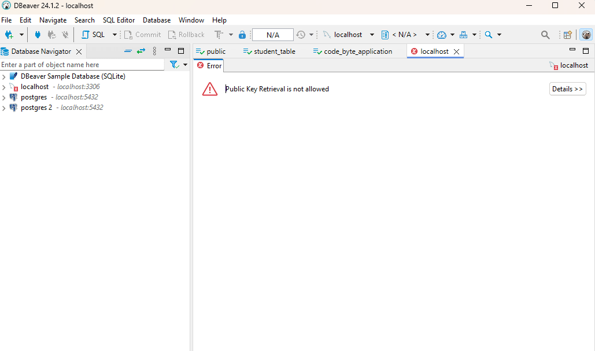The image size is (595, 351).
Task: Click the object name filter field
Action: (82, 65)
